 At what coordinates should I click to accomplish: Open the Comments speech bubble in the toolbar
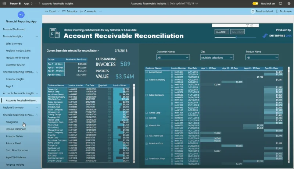(82, 11)
